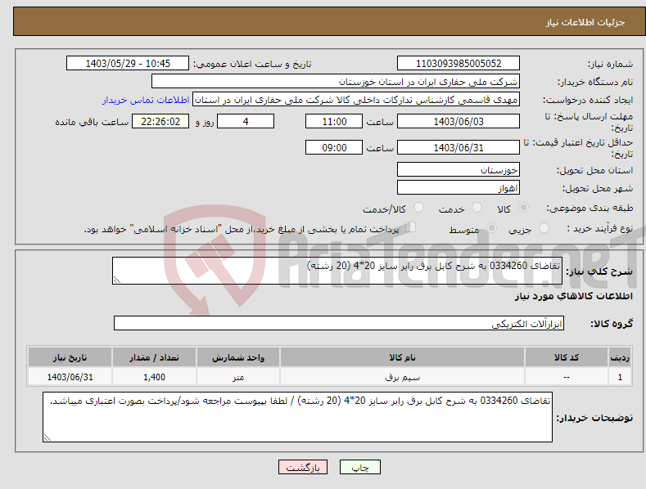
Task: Click the اطلاعات کالاهای مورد نیاز section title
Action: tap(573, 296)
